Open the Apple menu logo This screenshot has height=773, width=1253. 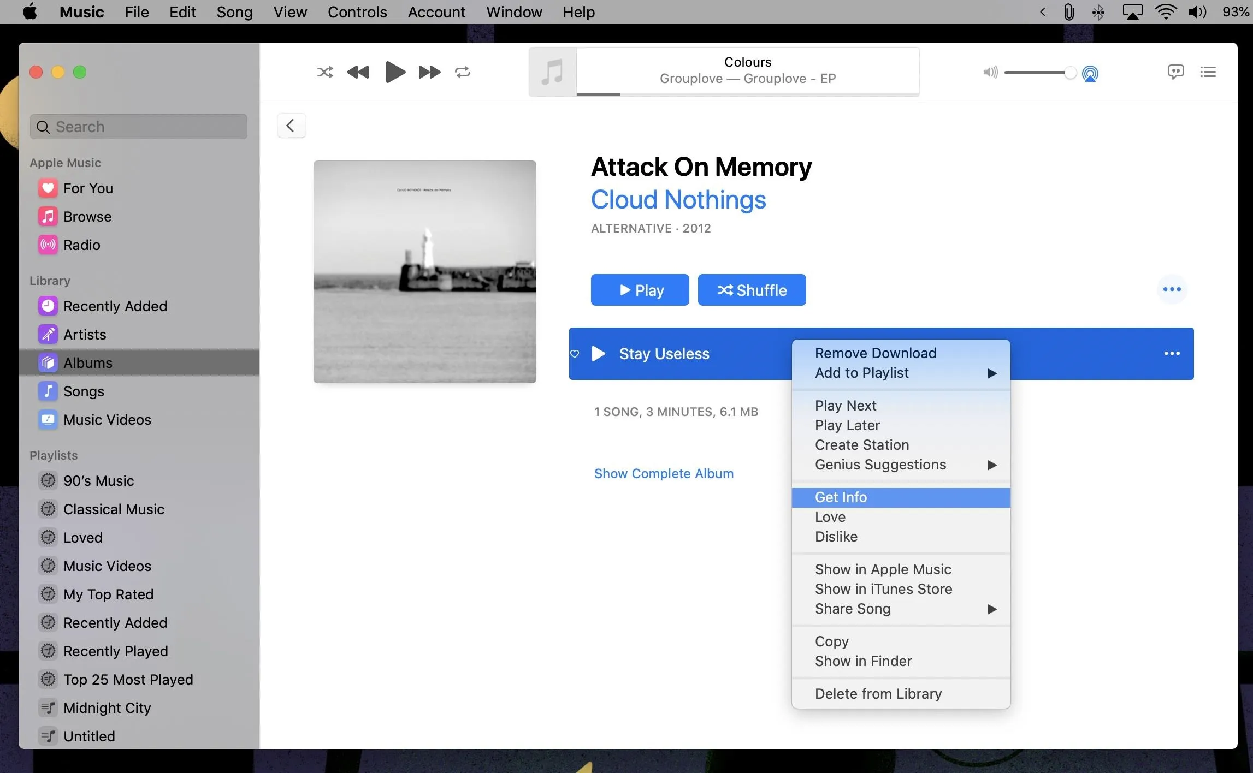tap(31, 11)
